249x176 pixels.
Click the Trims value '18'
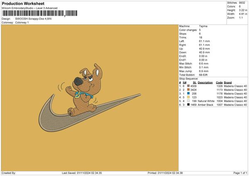point(200,37)
